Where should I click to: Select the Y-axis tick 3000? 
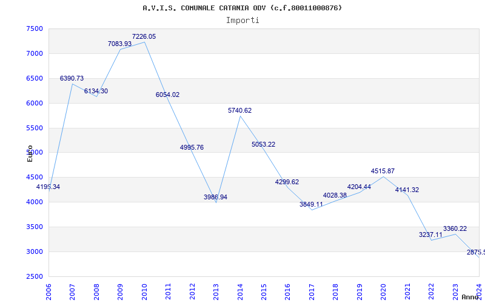(x=35, y=251)
